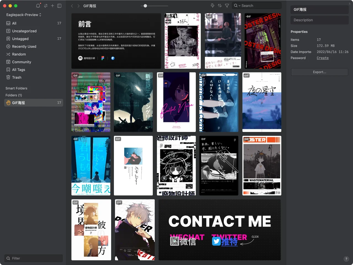353x265 pixels.
Task: Select the WASTEMATERIAL orange poster thumbnail
Action: point(262,166)
